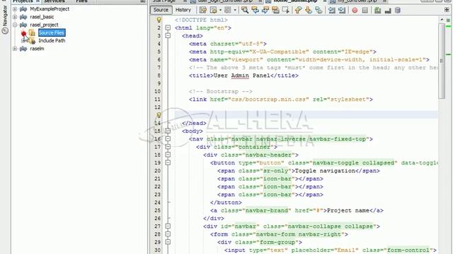Open the home_admin.php editor tab
The height and width of the screenshot is (254, 453).
tap(295, 1)
